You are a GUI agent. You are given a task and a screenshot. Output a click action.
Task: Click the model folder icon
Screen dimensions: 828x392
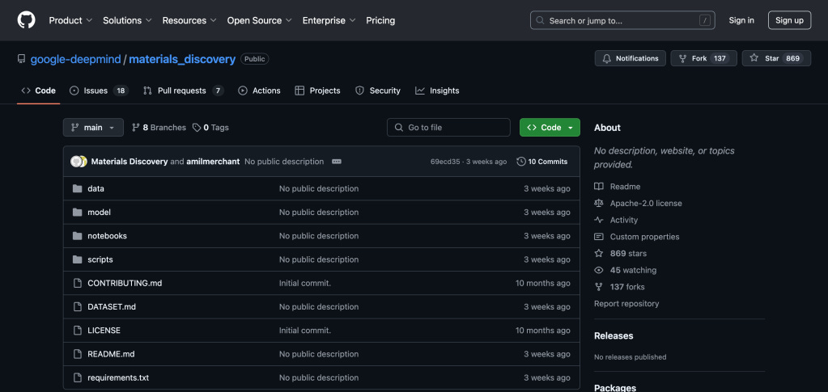pyautogui.click(x=78, y=212)
